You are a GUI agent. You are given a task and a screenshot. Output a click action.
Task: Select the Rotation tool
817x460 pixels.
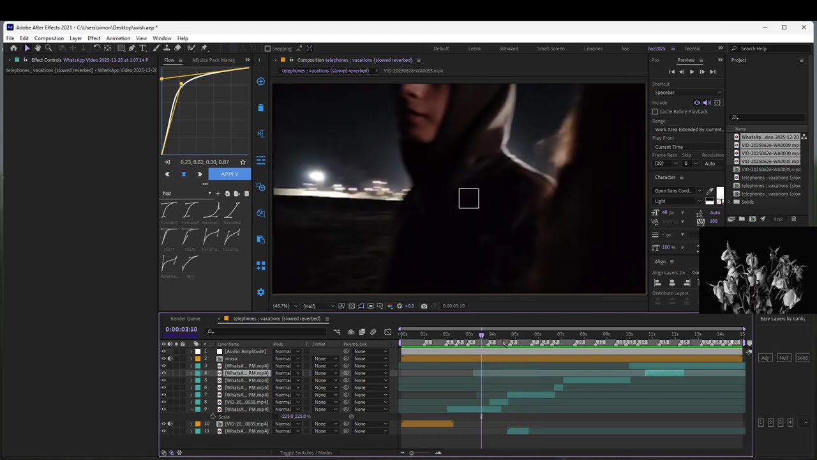[97, 48]
